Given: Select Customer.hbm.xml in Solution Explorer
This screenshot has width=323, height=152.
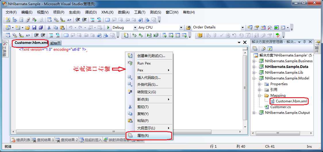Looking at the screenshot, I should (x=291, y=101).
